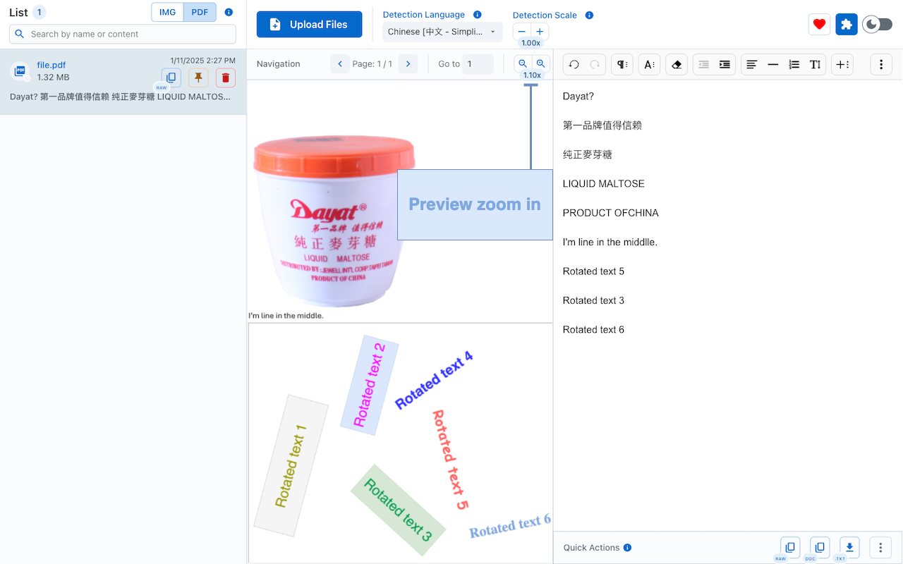Click the undo button in editor toolbar
Image resolution: width=903 pixels, height=564 pixels.
[x=574, y=64]
